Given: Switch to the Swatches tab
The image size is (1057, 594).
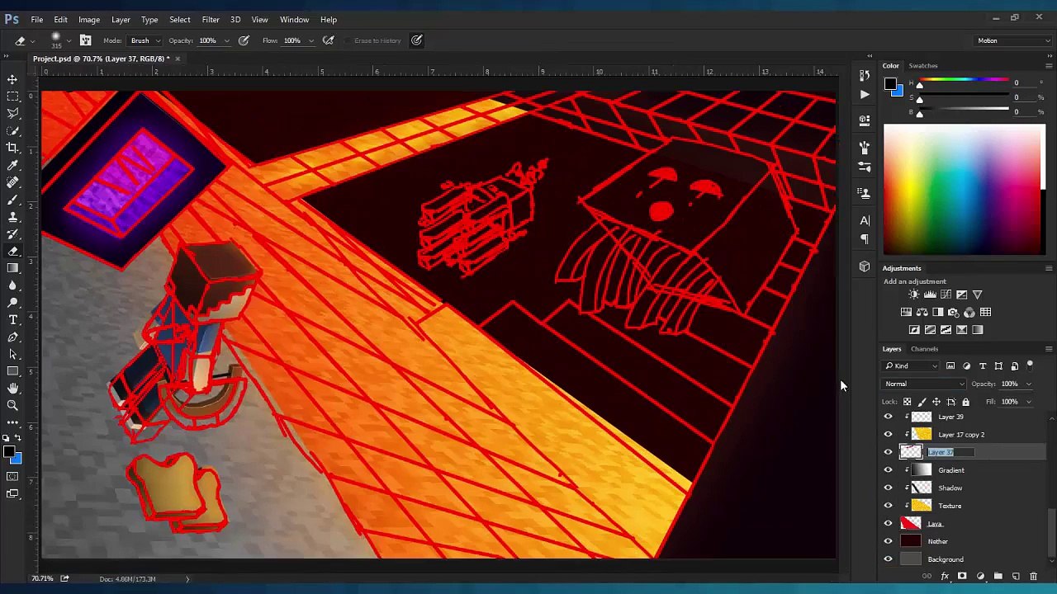Looking at the screenshot, I should 923,66.
